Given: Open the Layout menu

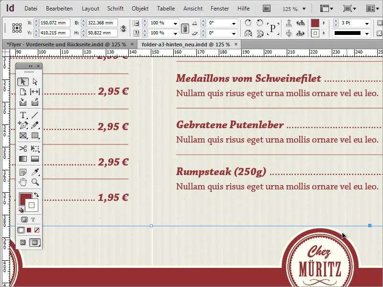Looking at the screenshot, I should click(x=90, y=9).
